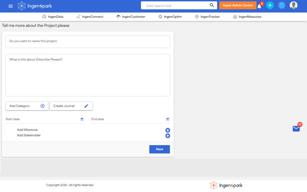Click the Next button

[160, 149]
